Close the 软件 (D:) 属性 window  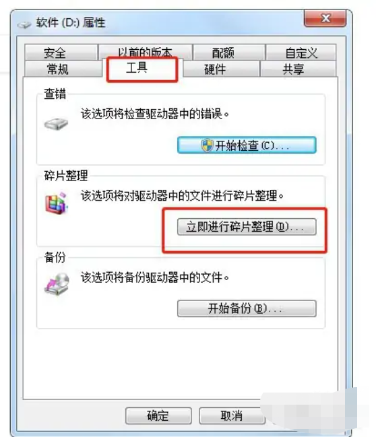tap(325, 18)
